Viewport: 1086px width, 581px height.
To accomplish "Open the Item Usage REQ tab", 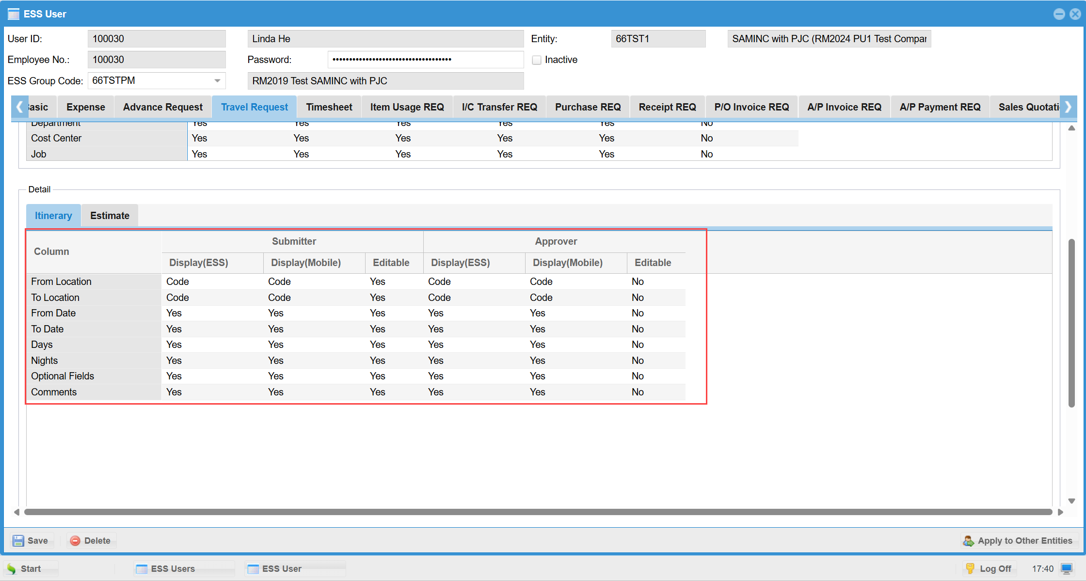I will pyautogui.click(x=407, y=107).
